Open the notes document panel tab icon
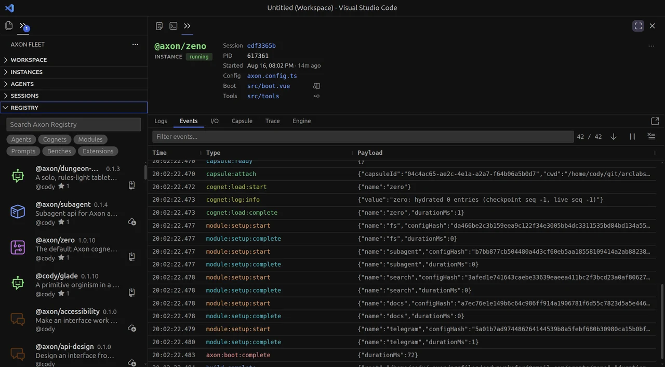Viewport: 665px width, 367px height. point(159,26)
